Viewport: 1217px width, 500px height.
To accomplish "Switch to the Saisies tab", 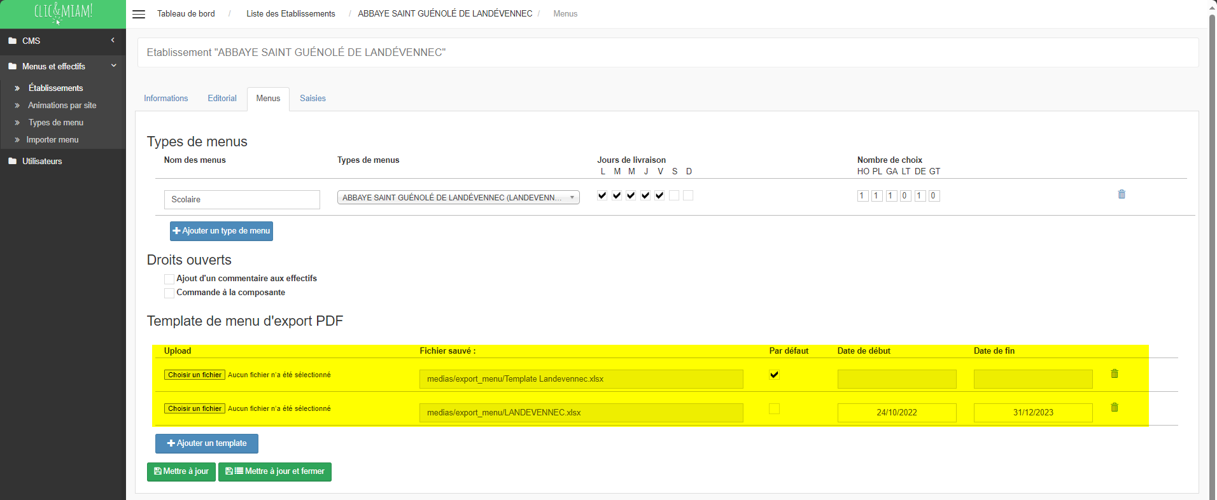I will 313,99.
